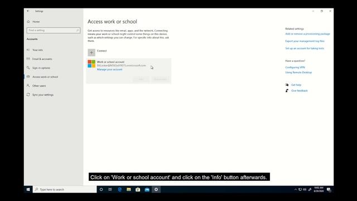Go back with the Settings back arrow
This screenshot has width=357, height=201.
coord(28,11)
